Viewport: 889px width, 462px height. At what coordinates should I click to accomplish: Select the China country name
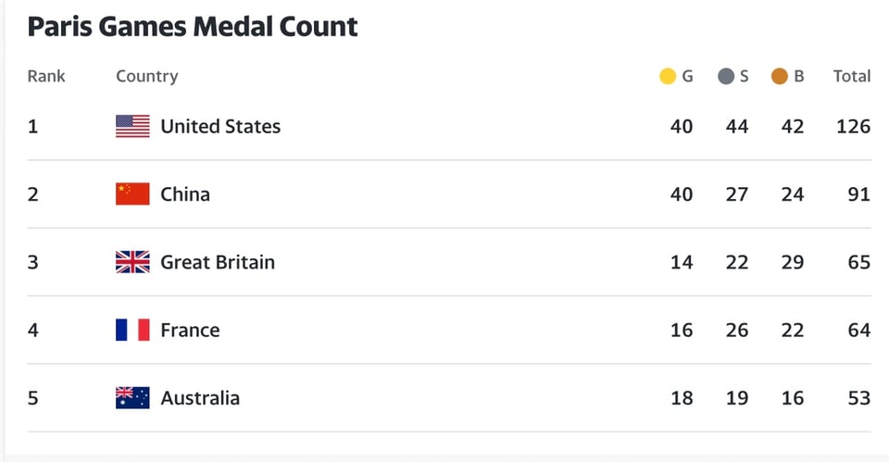point(185,194)
